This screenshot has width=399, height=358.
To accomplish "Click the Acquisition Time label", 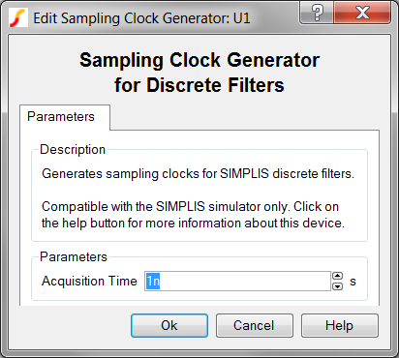I will click(89, 281).
